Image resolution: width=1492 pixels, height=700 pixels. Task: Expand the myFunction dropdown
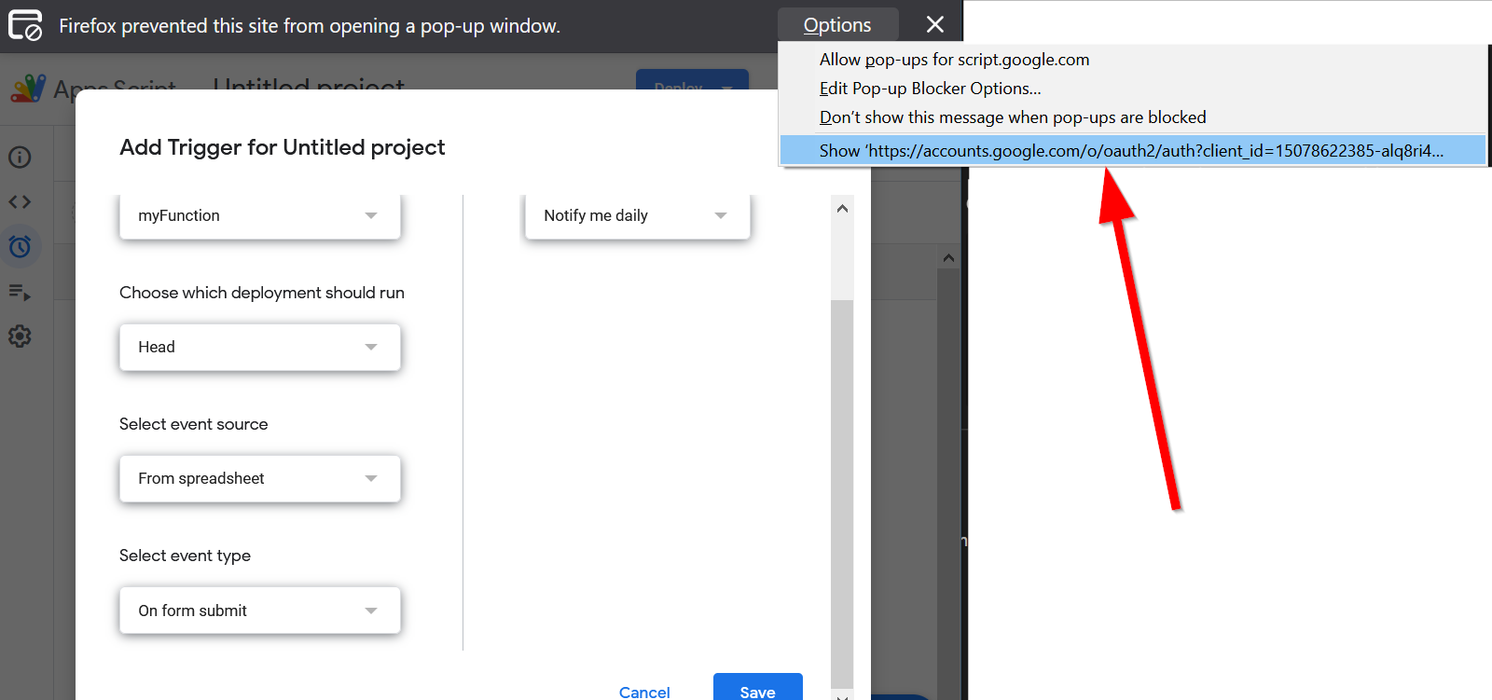pyautogui.click(x=259, y=215)
